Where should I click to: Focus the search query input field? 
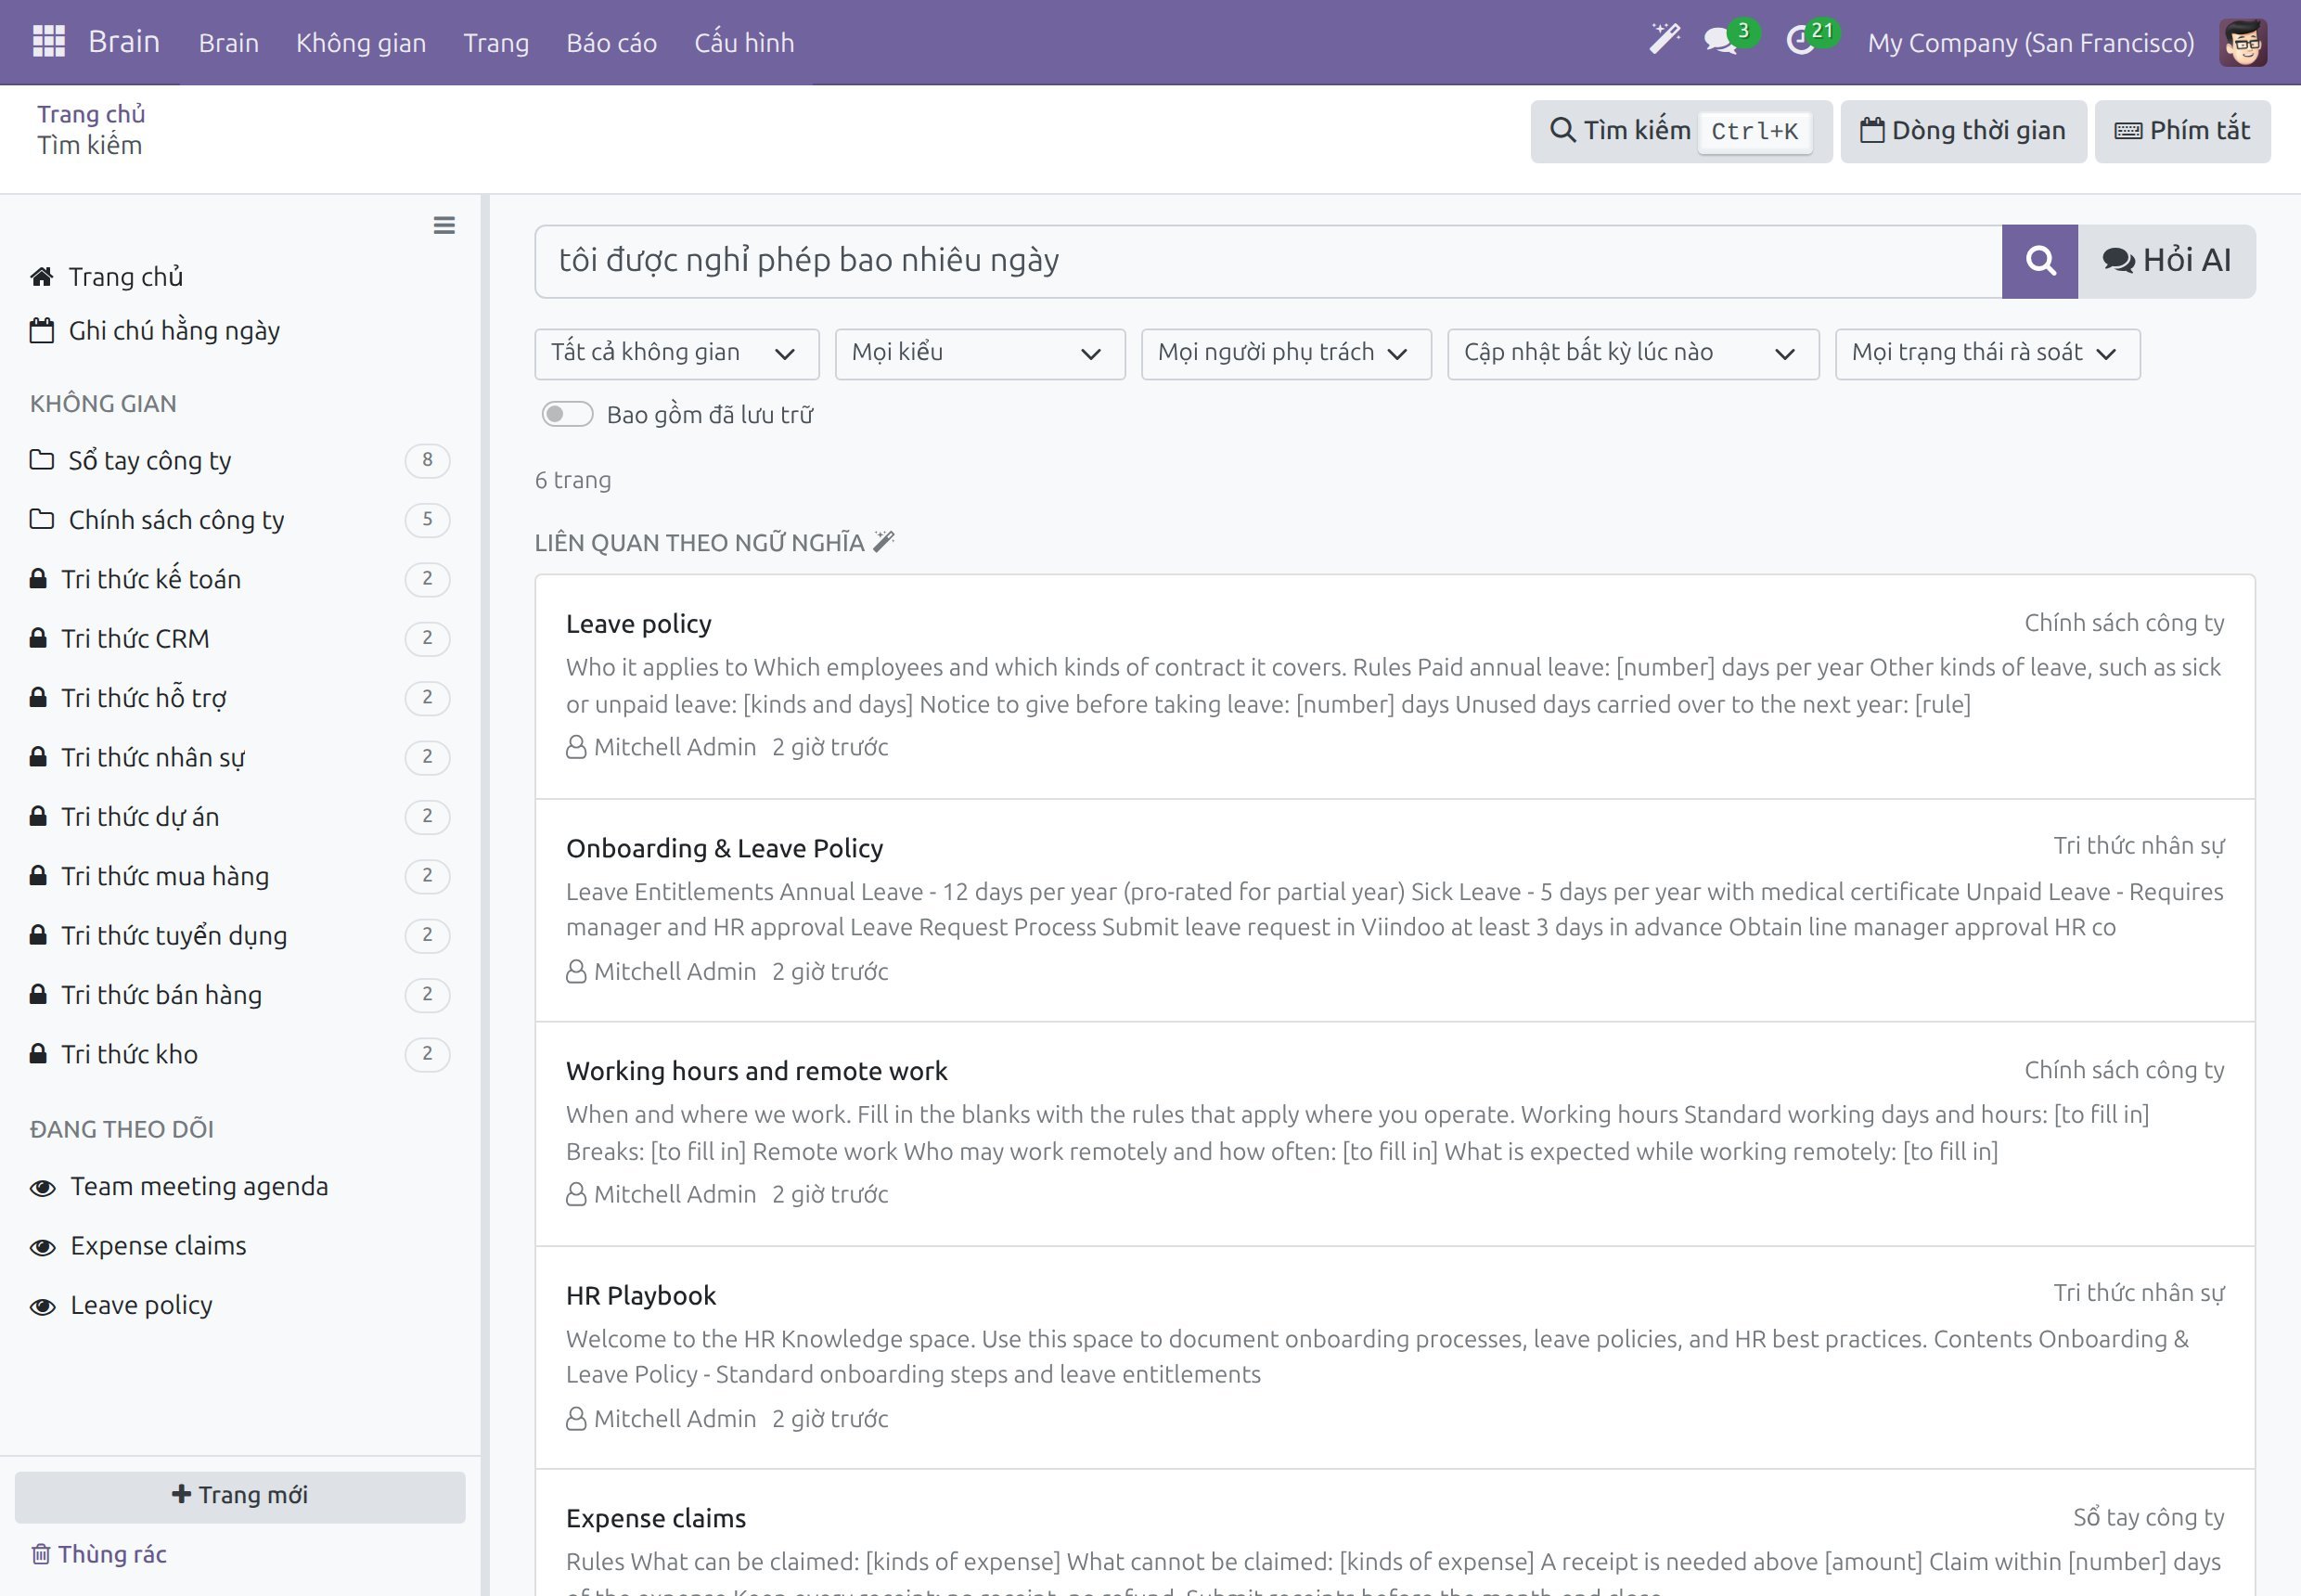(1268, 261)
